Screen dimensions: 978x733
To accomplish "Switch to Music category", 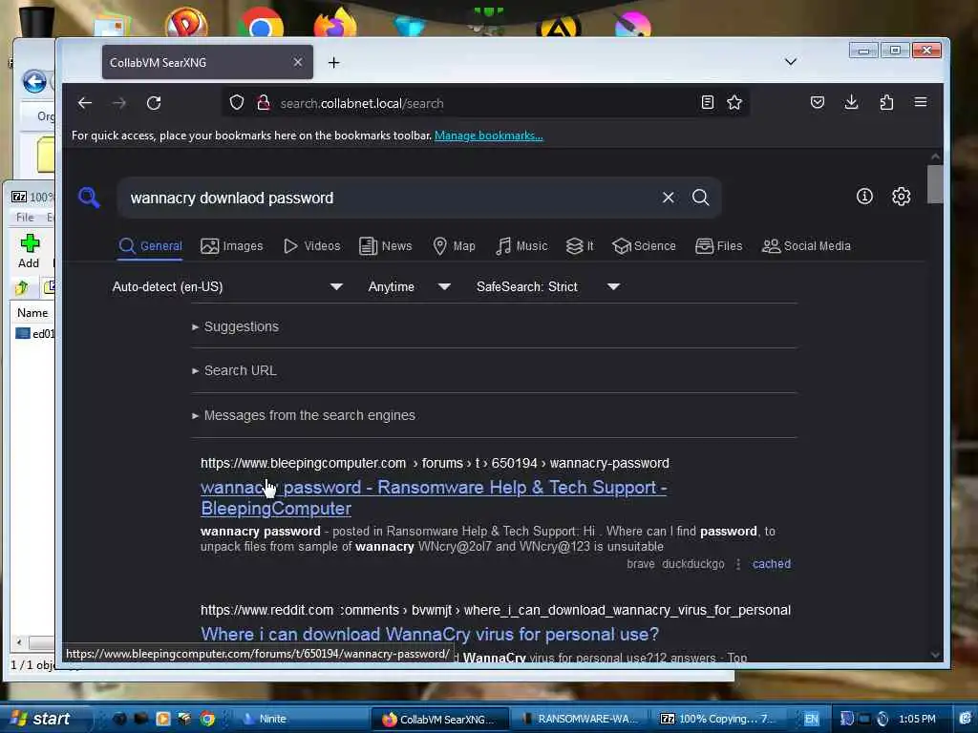I will pyautogui.click(x=521, y=246).
